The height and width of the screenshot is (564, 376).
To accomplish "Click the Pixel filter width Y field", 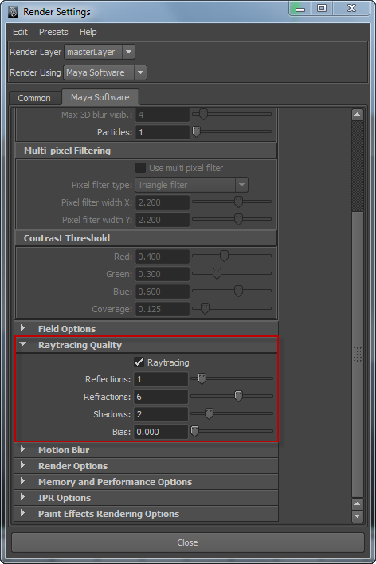I will 163,220.
